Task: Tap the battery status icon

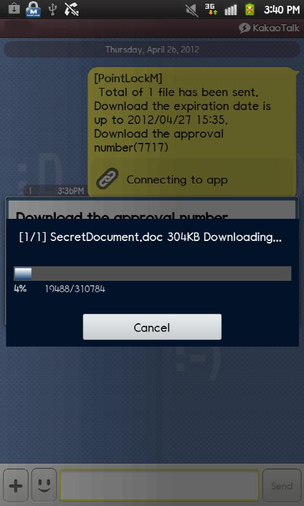Action: point(250,9)
